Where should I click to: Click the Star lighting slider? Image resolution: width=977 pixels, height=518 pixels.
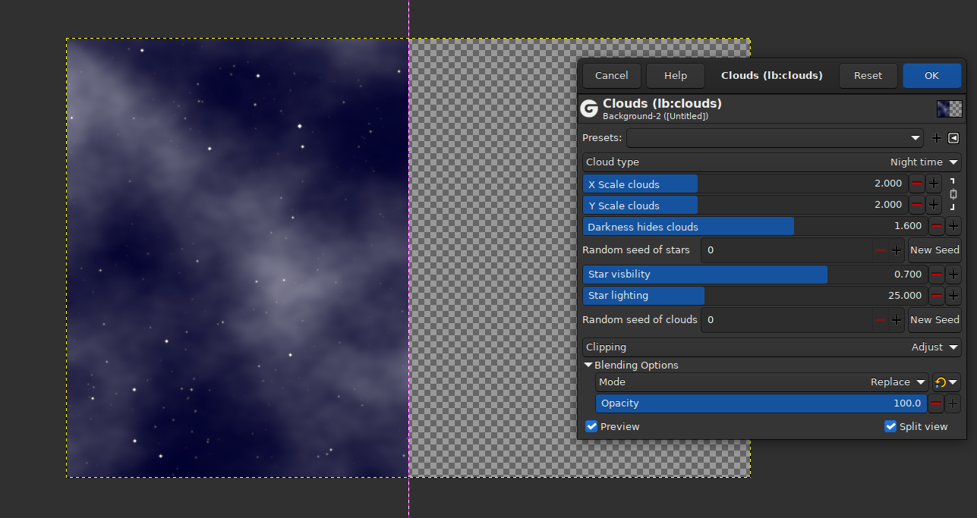(755, 296)
